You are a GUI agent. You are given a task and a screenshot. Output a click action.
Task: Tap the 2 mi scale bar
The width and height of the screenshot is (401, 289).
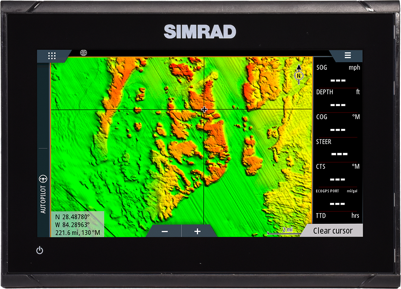(284, 231)
